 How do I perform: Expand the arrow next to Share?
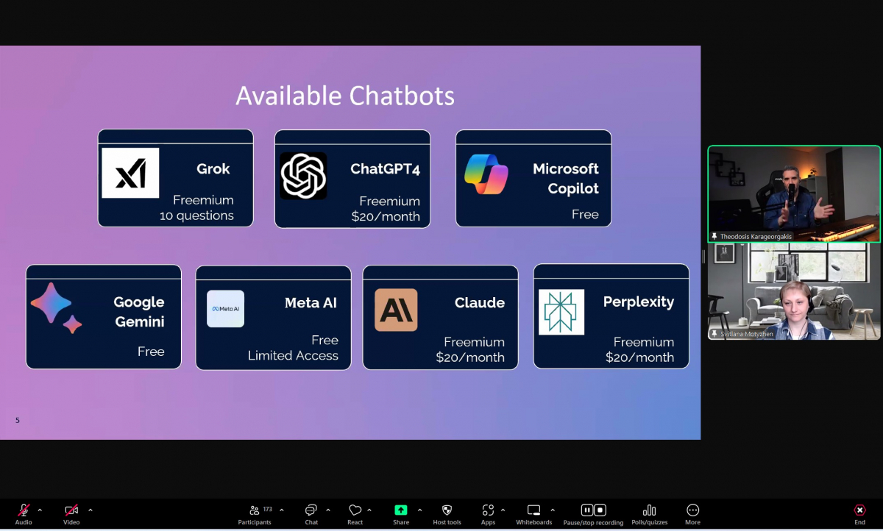[x=420, y=510]
